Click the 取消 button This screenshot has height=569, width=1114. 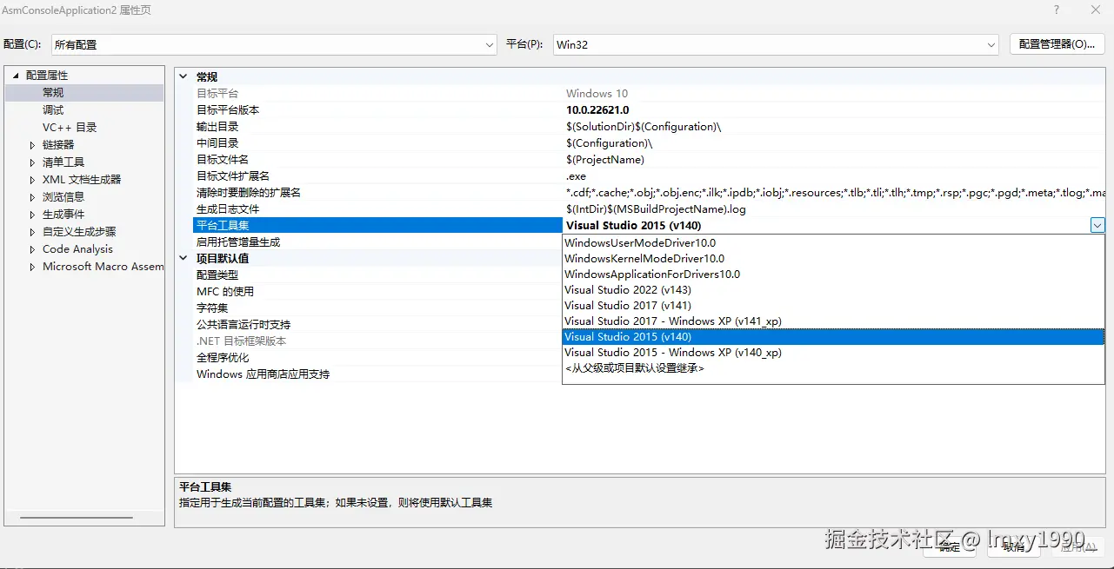pos(1014,546)
